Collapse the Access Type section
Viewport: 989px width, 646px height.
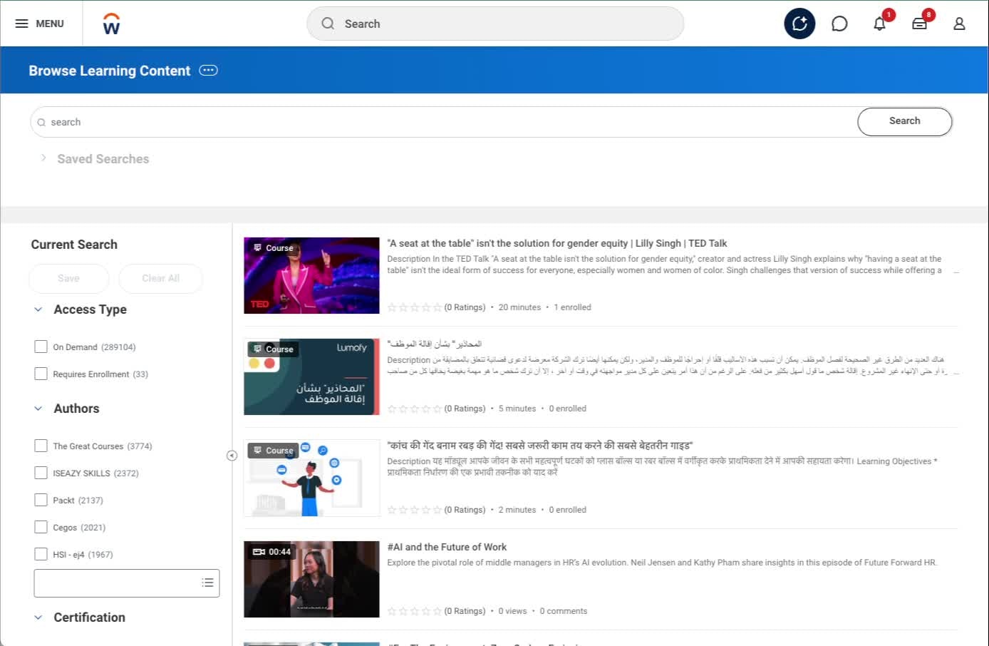click(x=38, y=309)
